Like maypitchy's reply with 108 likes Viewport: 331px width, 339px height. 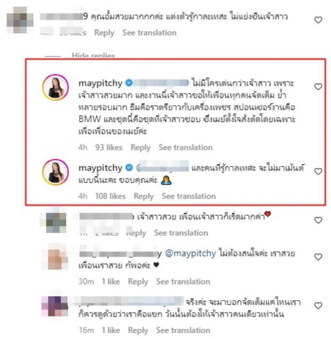318,171
